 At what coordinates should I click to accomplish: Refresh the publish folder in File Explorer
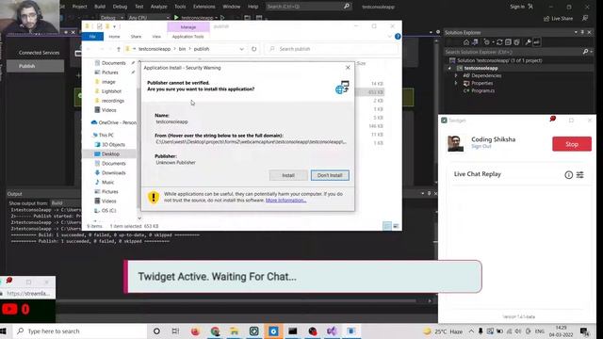coord(253,49)
